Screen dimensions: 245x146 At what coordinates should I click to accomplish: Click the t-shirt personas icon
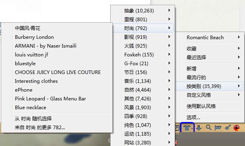pyautogui.click(x=187, y=128)
